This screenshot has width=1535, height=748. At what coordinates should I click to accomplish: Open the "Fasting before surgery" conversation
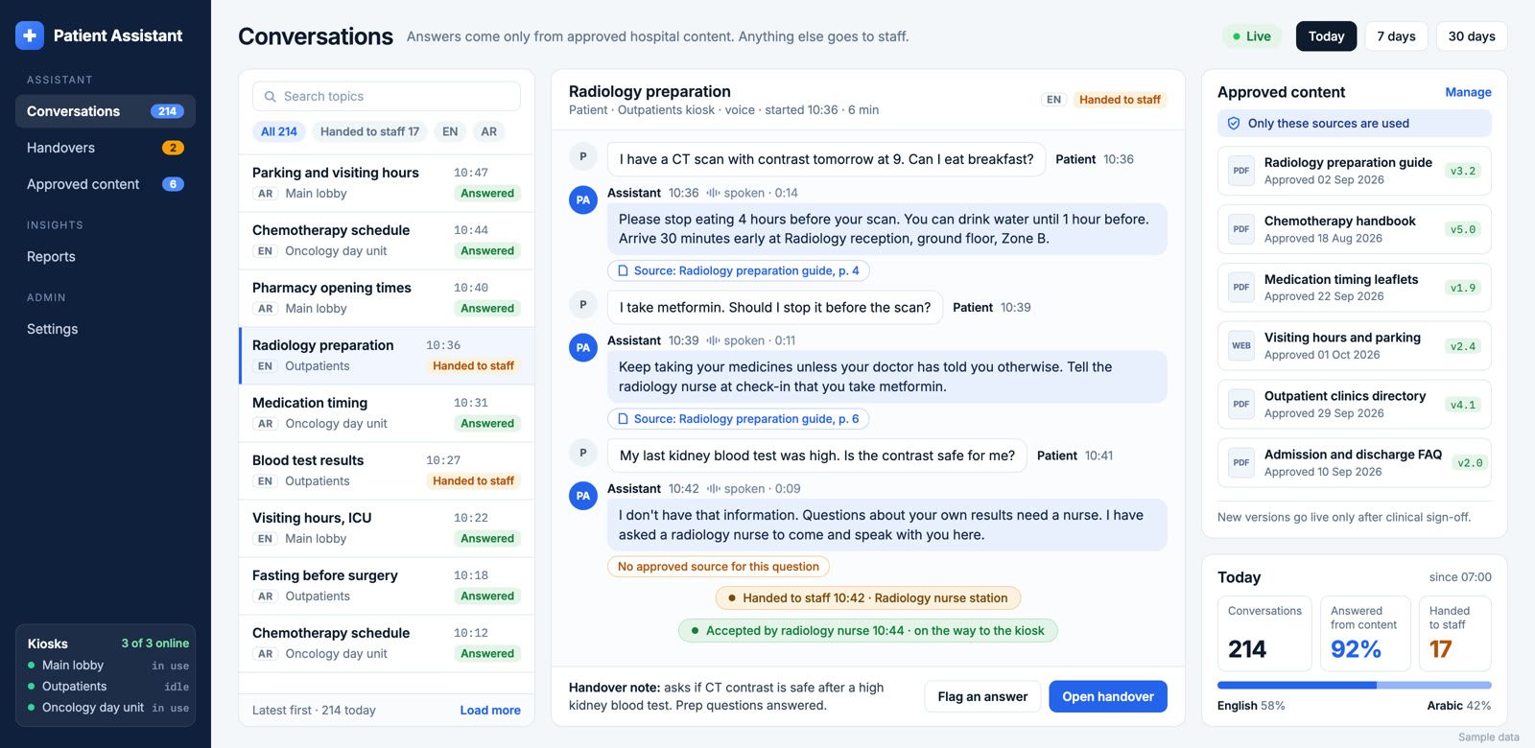(387, 586)
